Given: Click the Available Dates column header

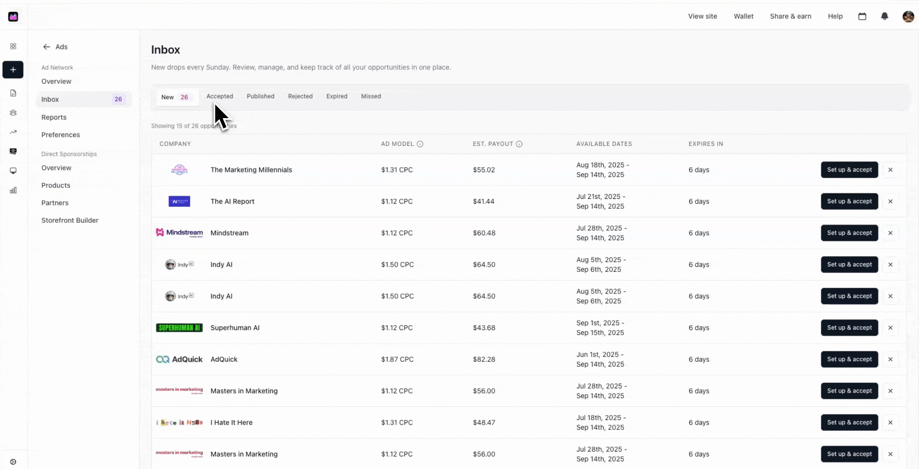Looking at the screenshot, I should (x=604, y=144).
